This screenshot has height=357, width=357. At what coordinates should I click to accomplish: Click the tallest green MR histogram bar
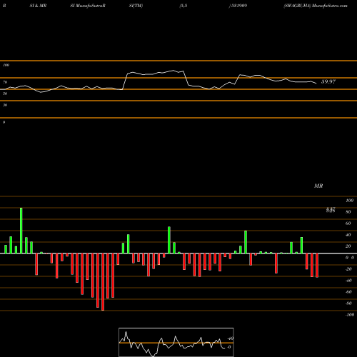[21, 231]
